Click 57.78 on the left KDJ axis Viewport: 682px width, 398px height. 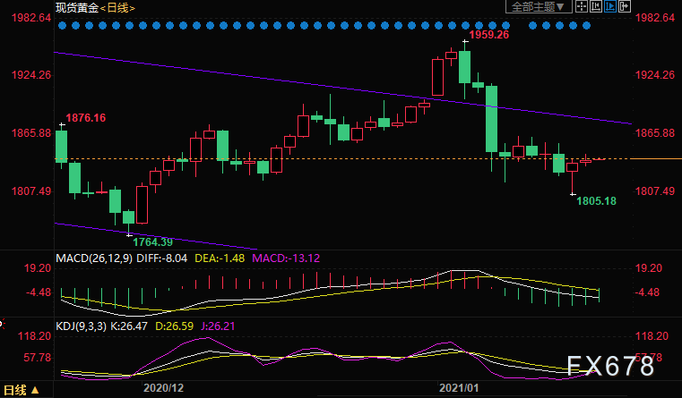[38, 357]
